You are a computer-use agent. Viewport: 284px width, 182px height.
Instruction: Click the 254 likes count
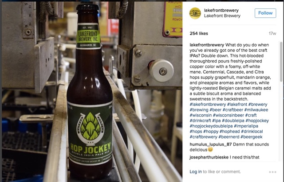[199, 34]
